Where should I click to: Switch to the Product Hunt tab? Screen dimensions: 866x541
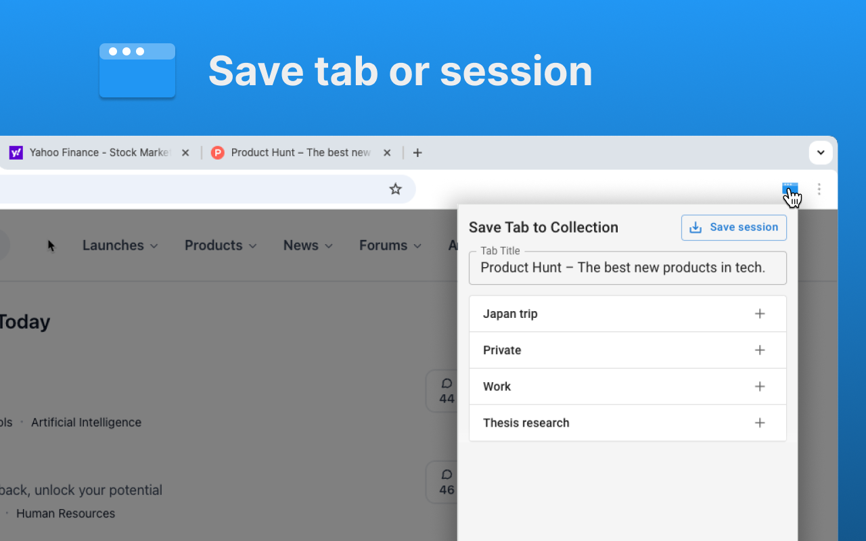click(x=298, y=153)
